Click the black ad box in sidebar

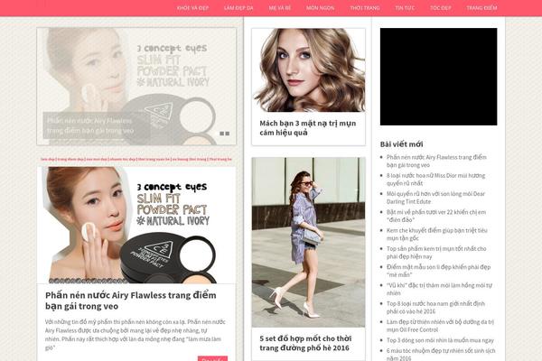pos(439,77)
